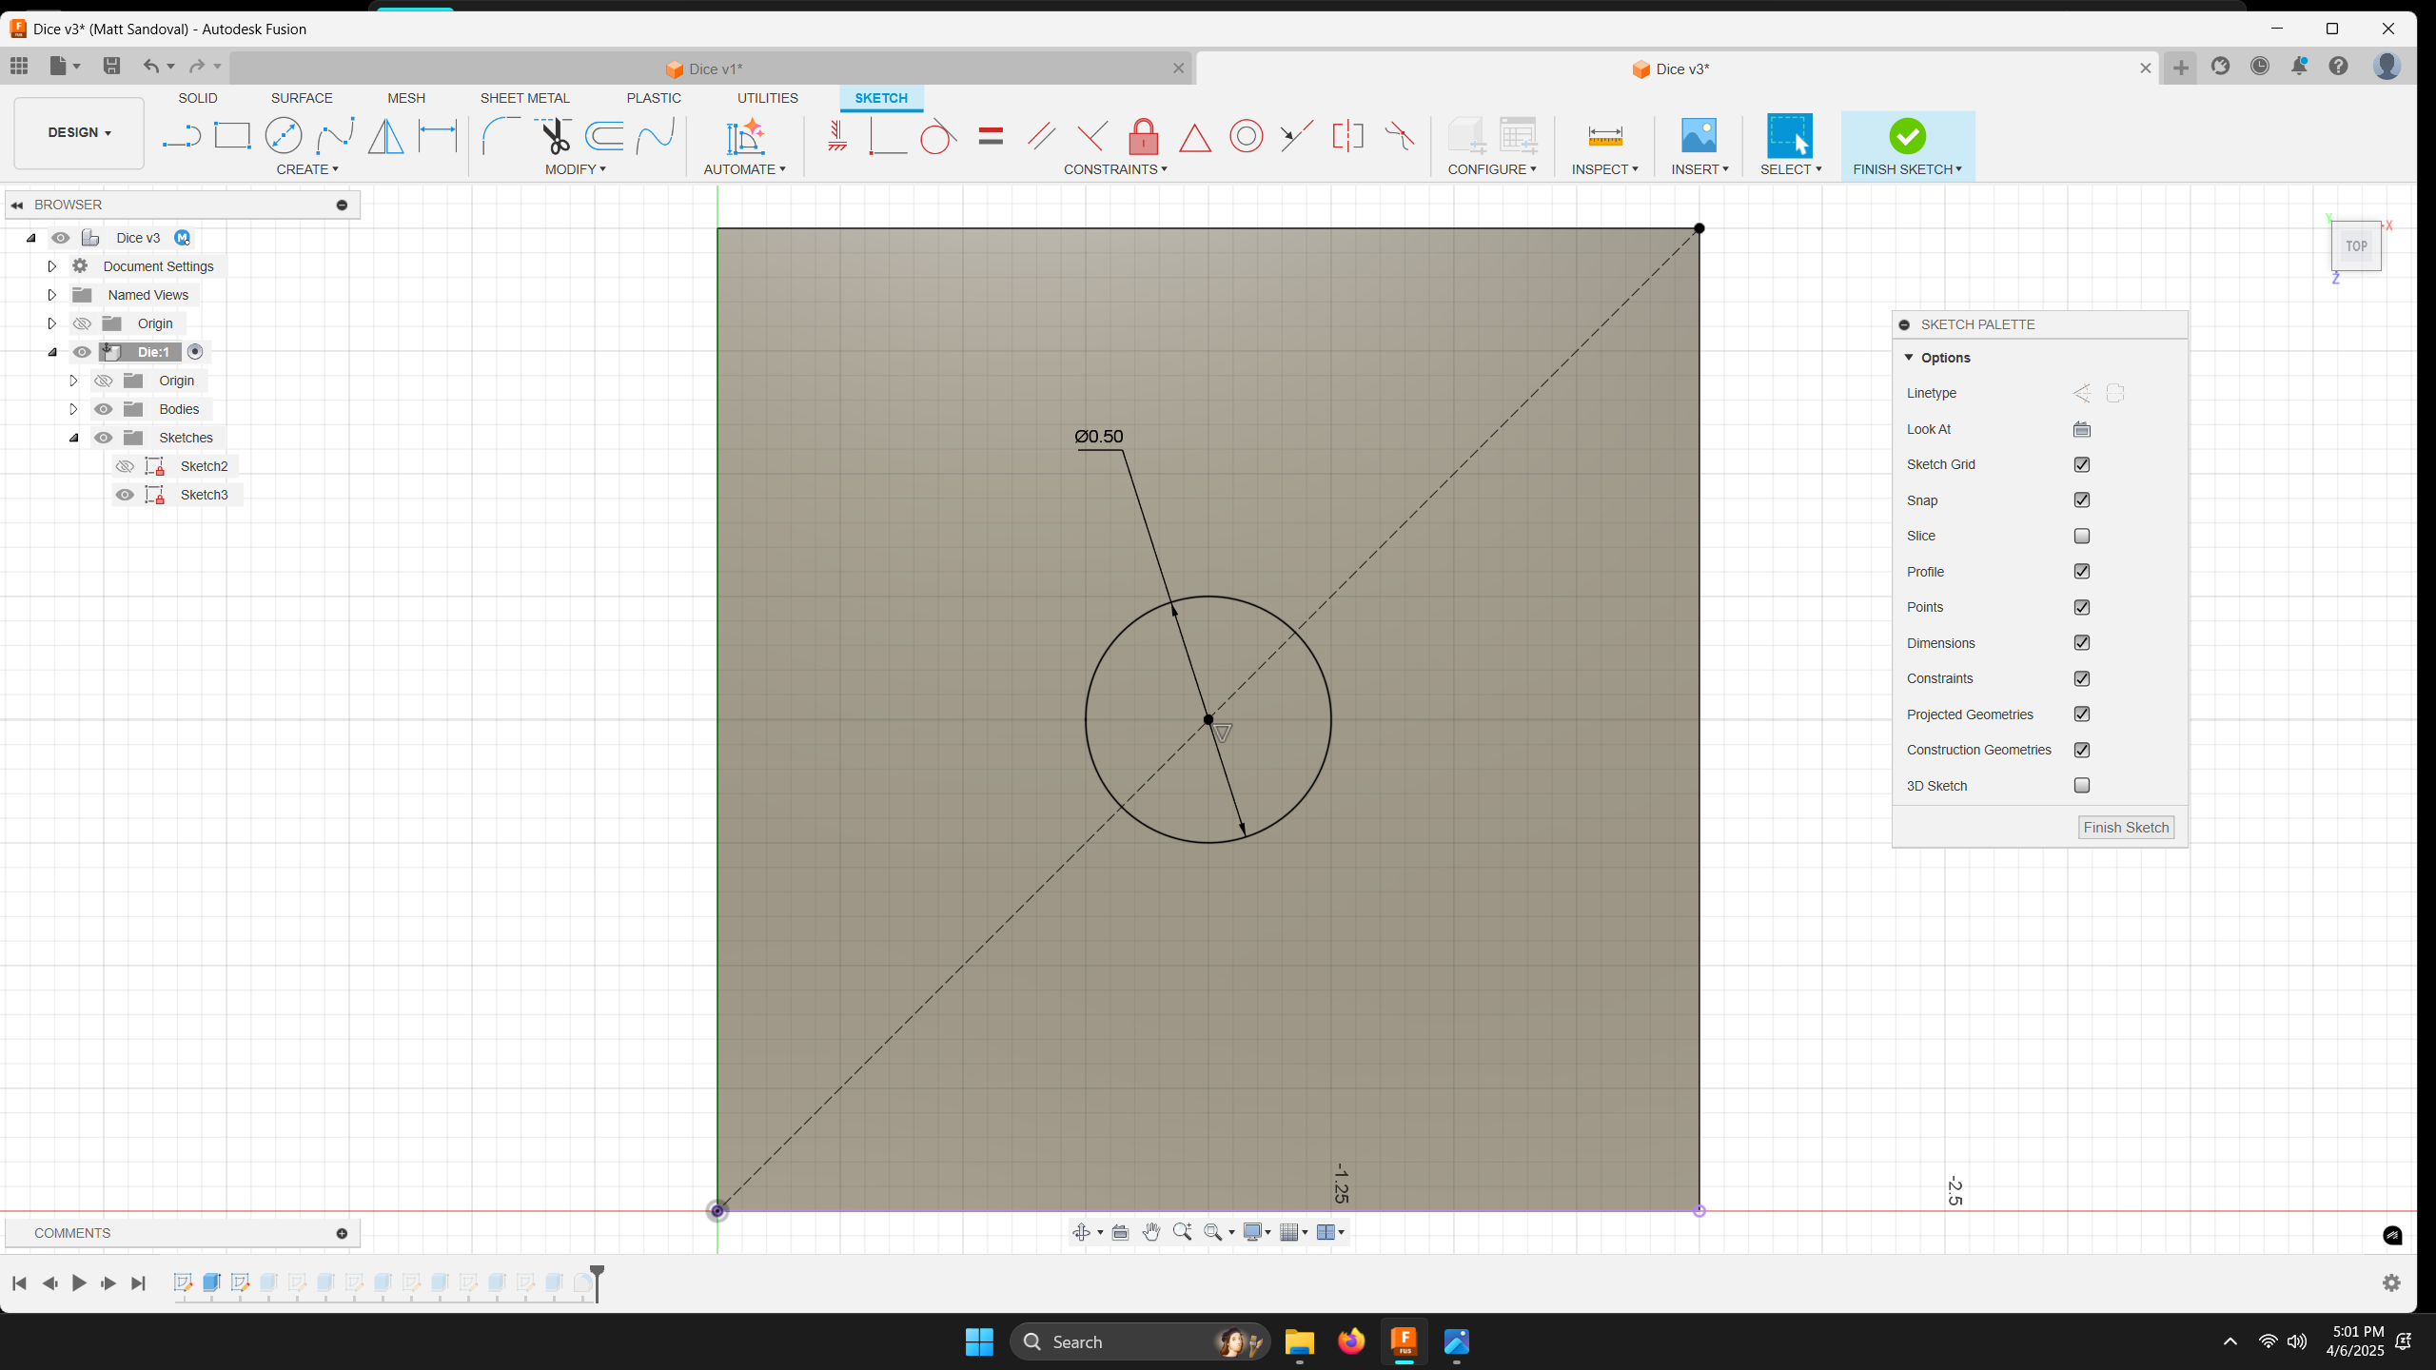Enable the 3D Sketch checkbox
Image resolution: width=2436 pixels, height=1370 pixels.
2082,786
